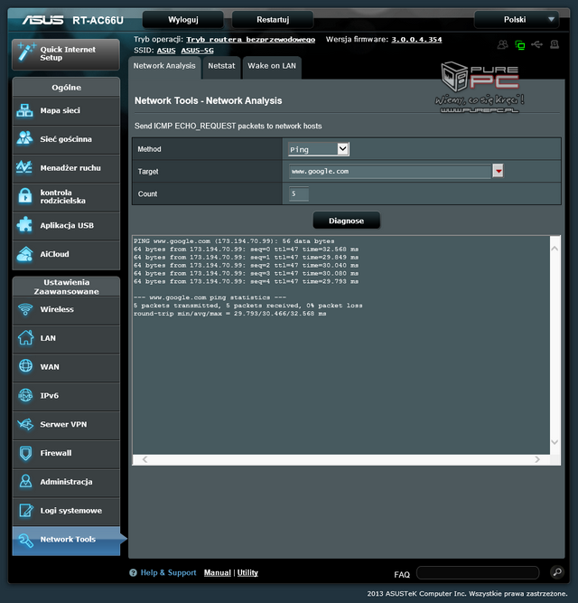
Task: Switch to the Network Analysis tab
Action: [164, 66]
